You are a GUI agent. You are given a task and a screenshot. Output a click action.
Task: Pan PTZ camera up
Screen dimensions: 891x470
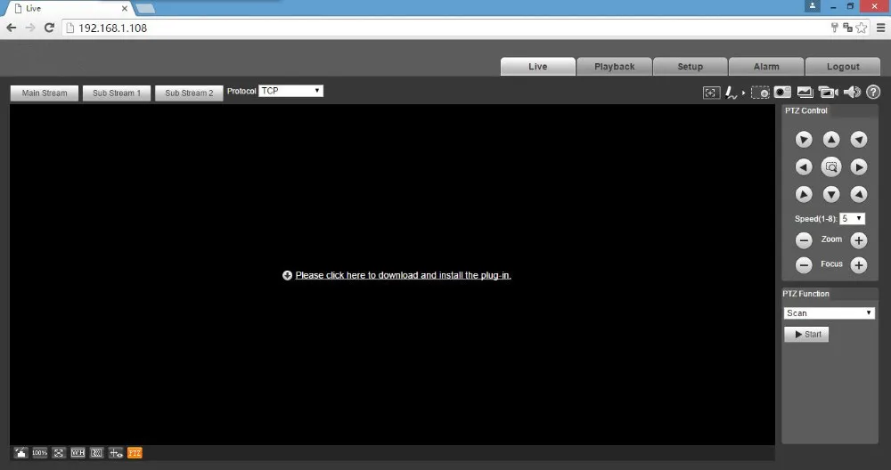[831, 139]
